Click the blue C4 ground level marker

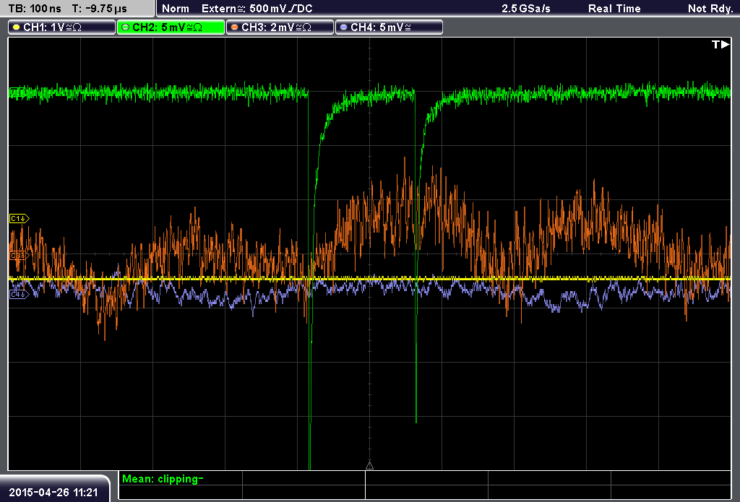click(20, 294)
